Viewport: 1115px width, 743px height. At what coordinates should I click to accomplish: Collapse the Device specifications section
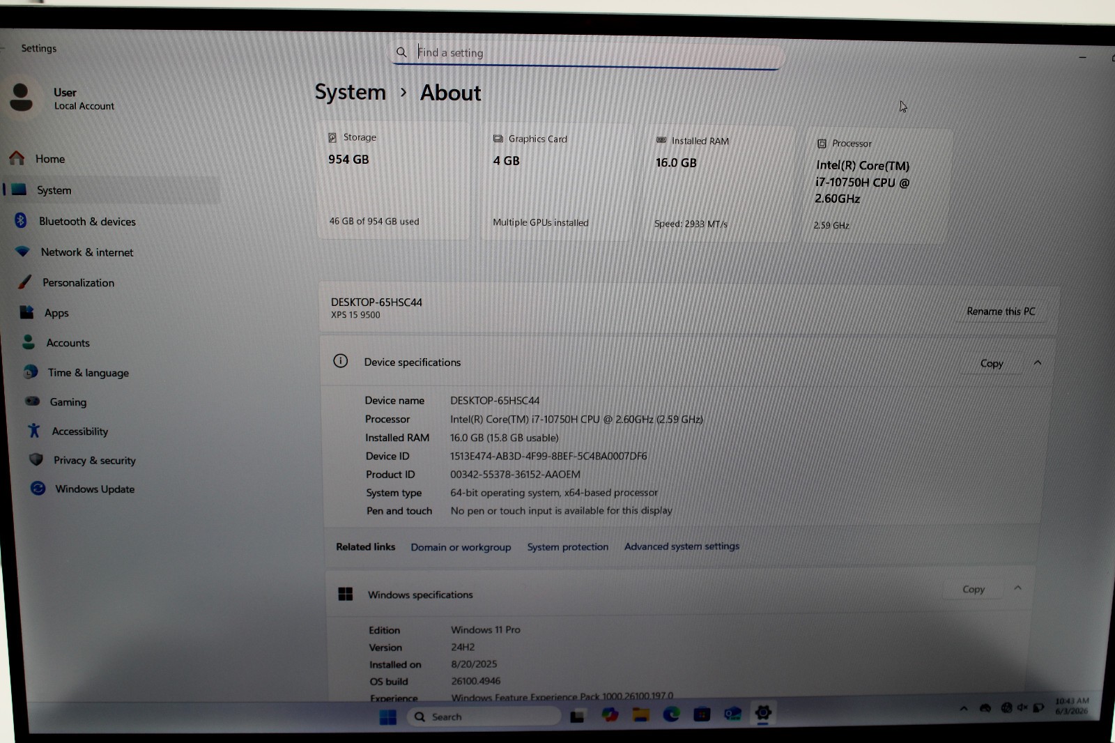click(x=1038, y=363)
